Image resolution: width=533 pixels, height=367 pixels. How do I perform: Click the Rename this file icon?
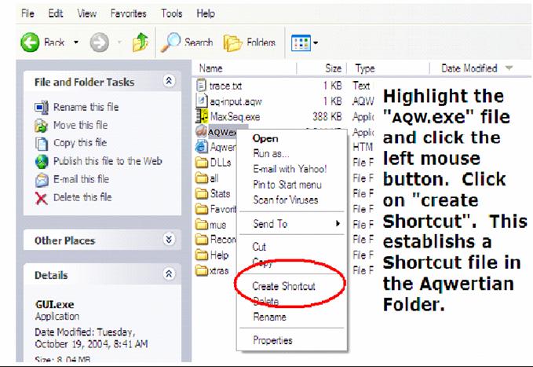pyautogui.click(x=42, y=108)
